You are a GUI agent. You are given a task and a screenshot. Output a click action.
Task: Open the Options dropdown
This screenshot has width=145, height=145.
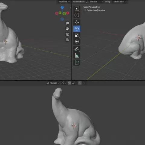[x=64, y=2]
